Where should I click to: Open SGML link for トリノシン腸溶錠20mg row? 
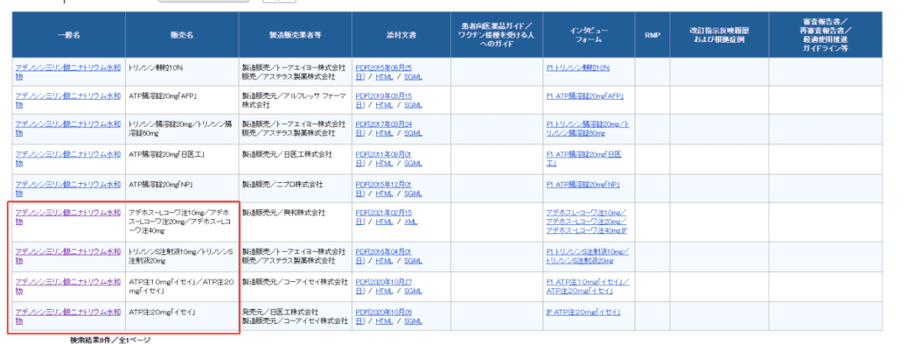click(x=413, y=133)
